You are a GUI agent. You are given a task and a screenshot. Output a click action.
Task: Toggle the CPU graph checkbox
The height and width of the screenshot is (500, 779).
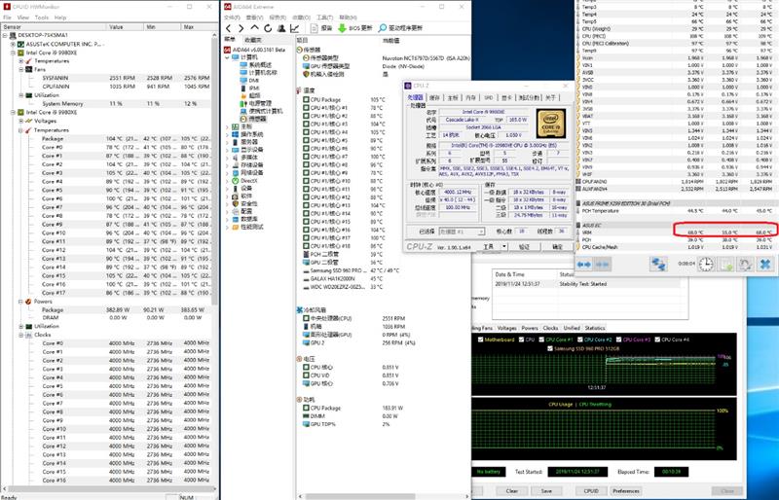(521, 339)
